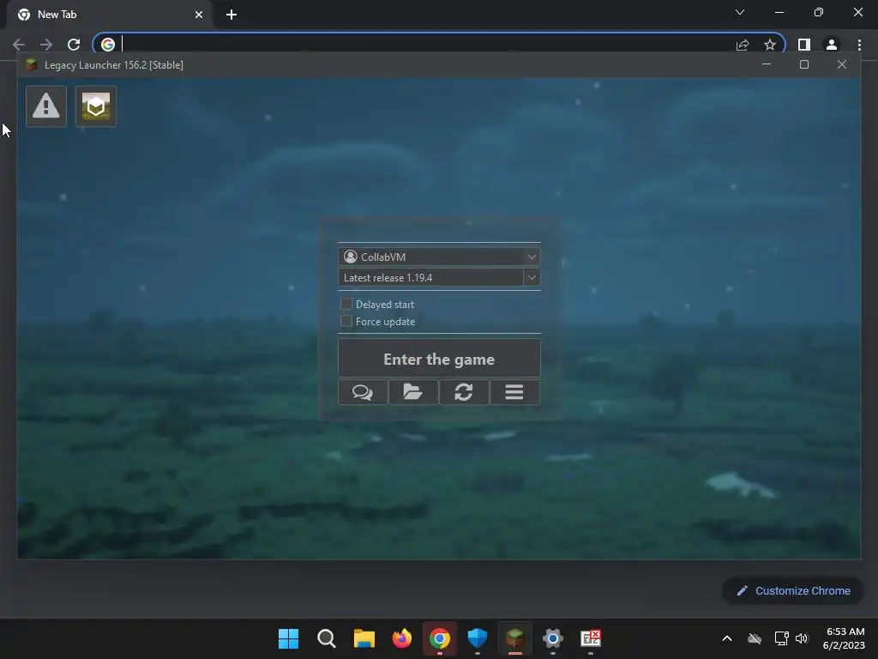Click the share page icon in Chrome
This screenshot has width=878, height=659.
pos(743,45)
